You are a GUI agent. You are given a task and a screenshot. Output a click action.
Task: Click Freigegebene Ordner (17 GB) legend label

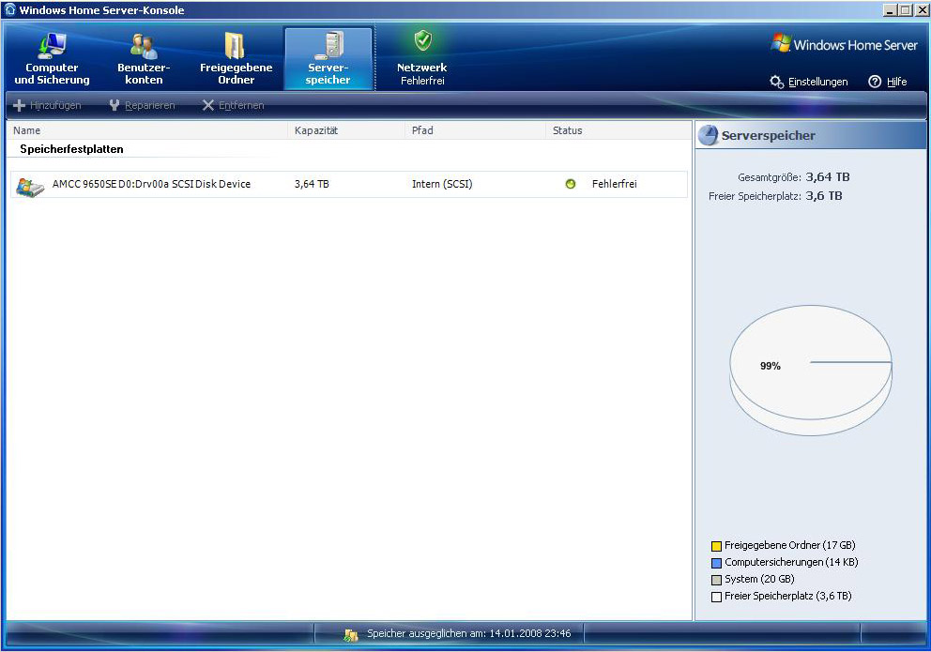point(790,545)
